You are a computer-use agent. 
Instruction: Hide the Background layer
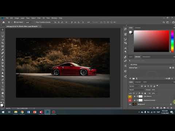pyautogui.click(x=130, y=104)
